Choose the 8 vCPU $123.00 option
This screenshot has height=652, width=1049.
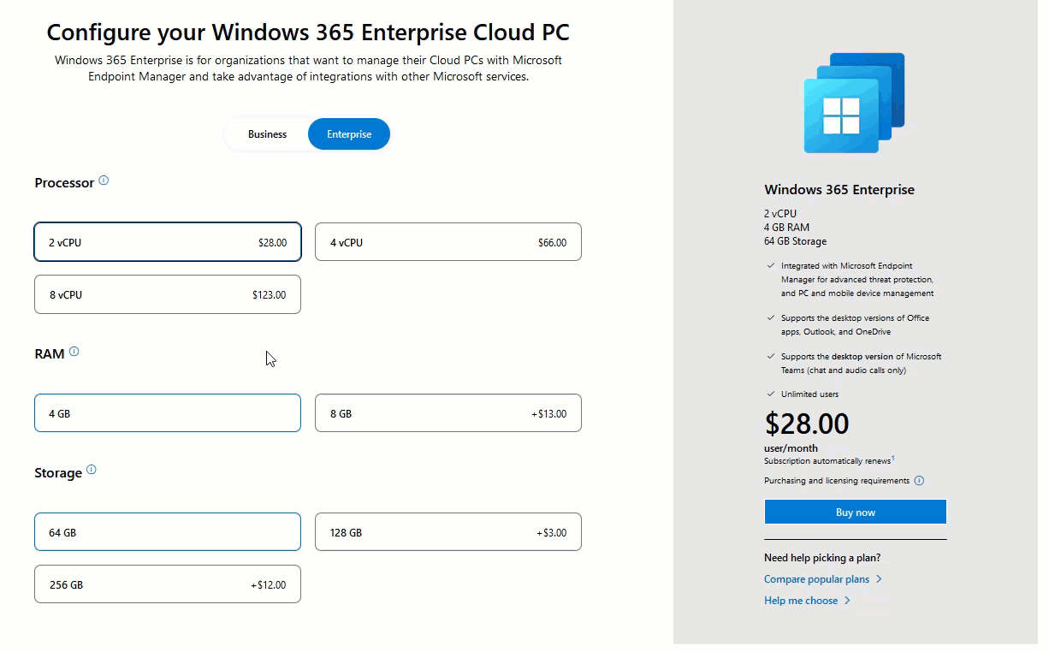(x=168, y=294)
